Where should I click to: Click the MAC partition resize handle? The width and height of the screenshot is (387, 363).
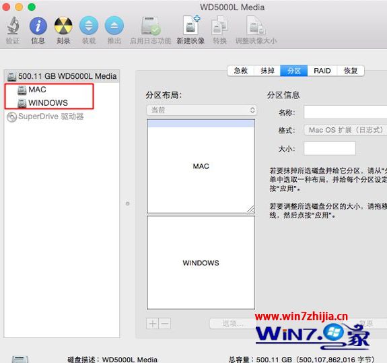tap(251, 209)
